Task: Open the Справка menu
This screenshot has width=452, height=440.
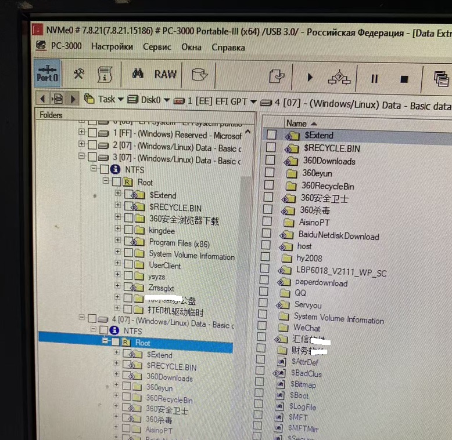Action: pyautogui.click(x=228, y=48)
